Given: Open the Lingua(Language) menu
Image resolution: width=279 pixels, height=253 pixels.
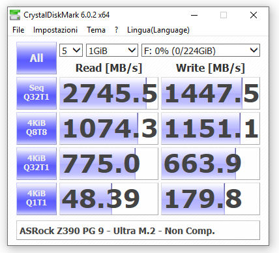Looking at the screenshot, I should pyautogui.click(x=158, y=30).
